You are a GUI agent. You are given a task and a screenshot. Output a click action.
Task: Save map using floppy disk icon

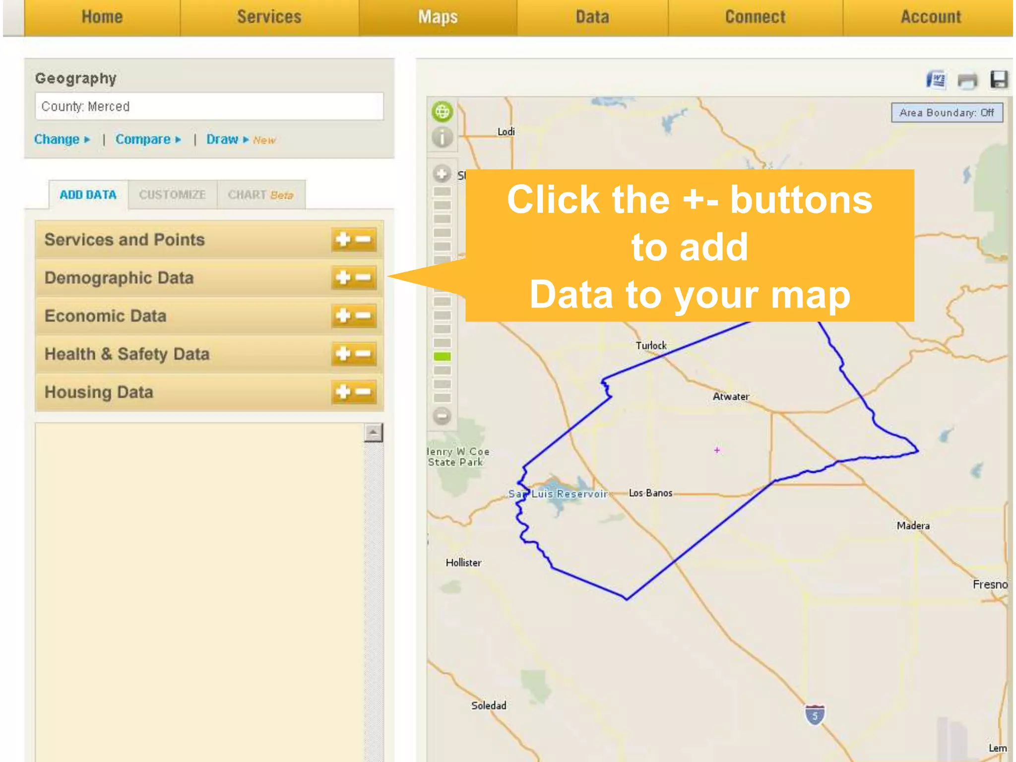click(999, 79)
